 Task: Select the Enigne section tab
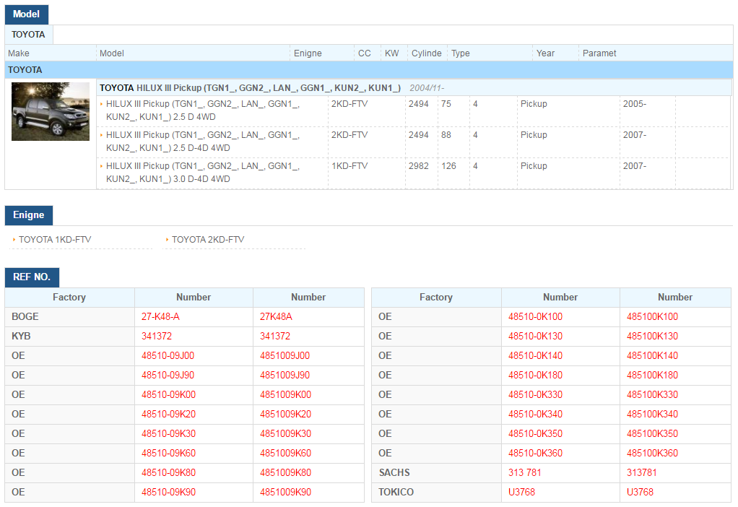tap(29, 215)
